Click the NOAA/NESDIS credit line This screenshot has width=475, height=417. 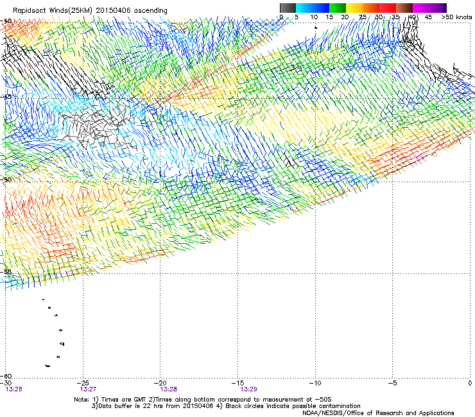pos(378,413)
